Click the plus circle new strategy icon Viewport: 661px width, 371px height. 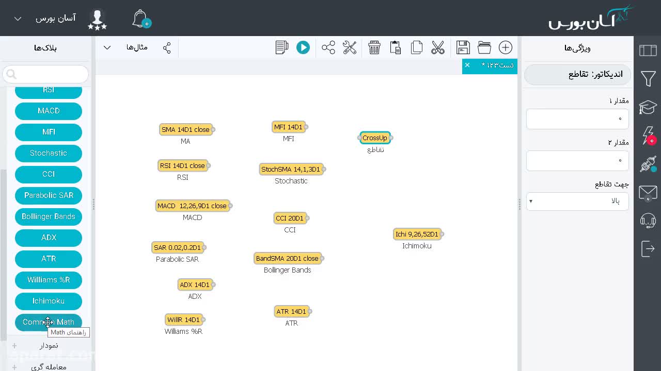(506, 47)
